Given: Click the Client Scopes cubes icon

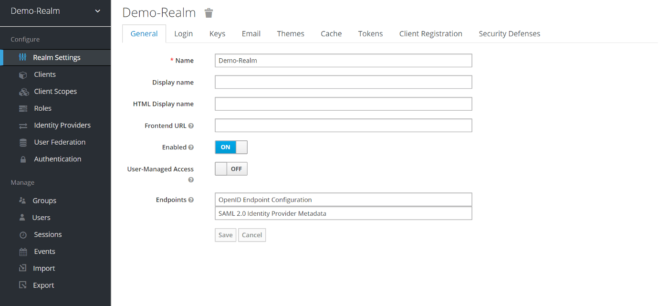Looking at the screenshot, I should pyautogui.click(x=24, y=92).
